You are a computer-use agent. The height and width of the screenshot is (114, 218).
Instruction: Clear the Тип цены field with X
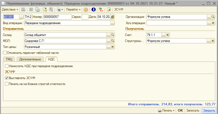[113, 47]
